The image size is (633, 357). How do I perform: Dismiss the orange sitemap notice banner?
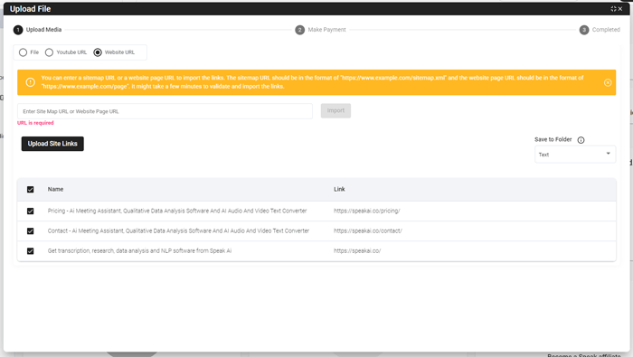click(608, 82)
